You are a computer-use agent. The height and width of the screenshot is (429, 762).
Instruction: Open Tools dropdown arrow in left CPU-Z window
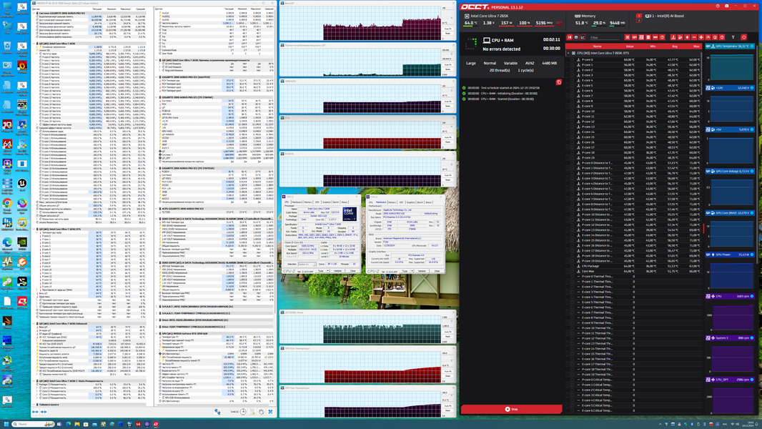[x=327, y=271]
